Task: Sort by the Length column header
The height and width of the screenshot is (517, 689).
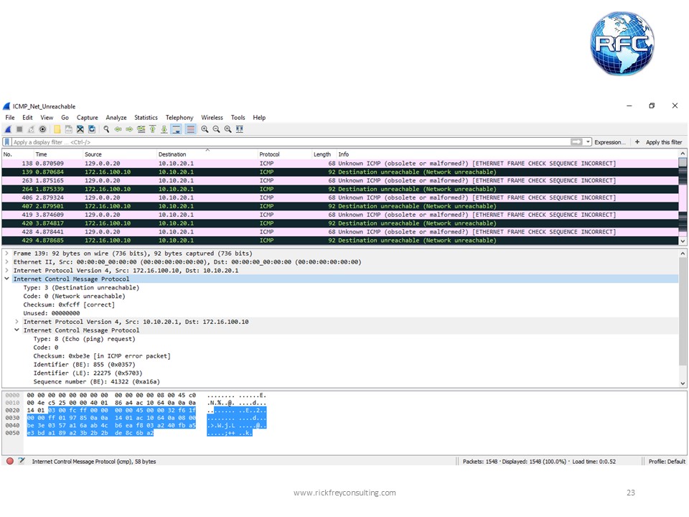Action: [324, 154]
